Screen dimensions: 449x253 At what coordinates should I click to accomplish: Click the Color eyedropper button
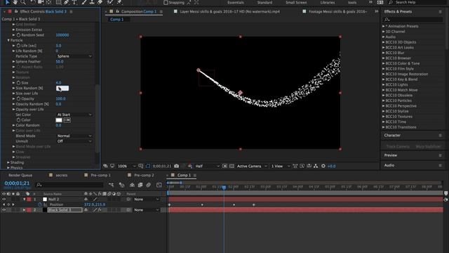point(67,120)
